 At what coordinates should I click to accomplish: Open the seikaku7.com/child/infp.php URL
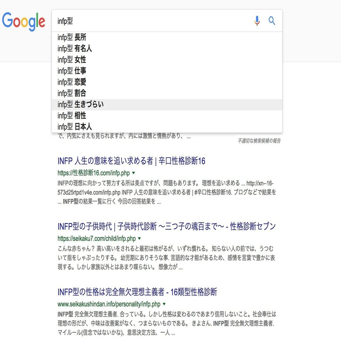point(96,239)
